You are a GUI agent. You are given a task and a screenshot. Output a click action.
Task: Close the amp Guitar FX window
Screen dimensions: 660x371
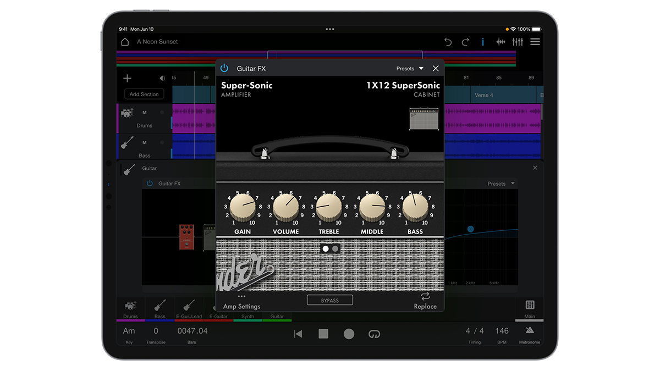click(x=436, y=68)
